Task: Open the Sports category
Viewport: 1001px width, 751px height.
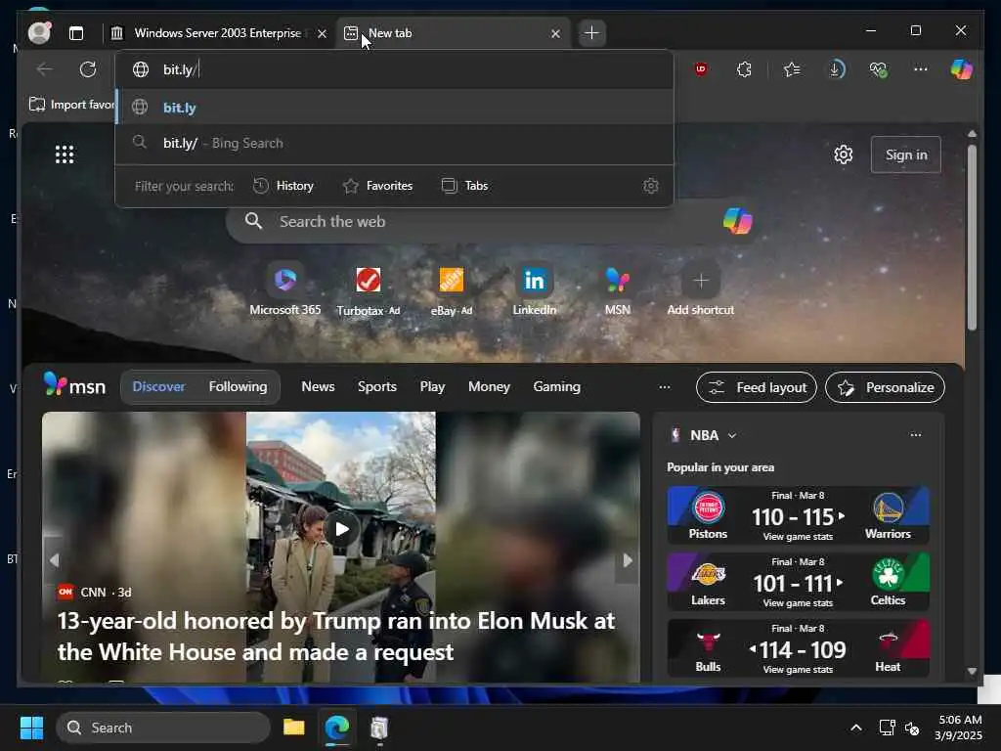Action: tap(376, 386)
